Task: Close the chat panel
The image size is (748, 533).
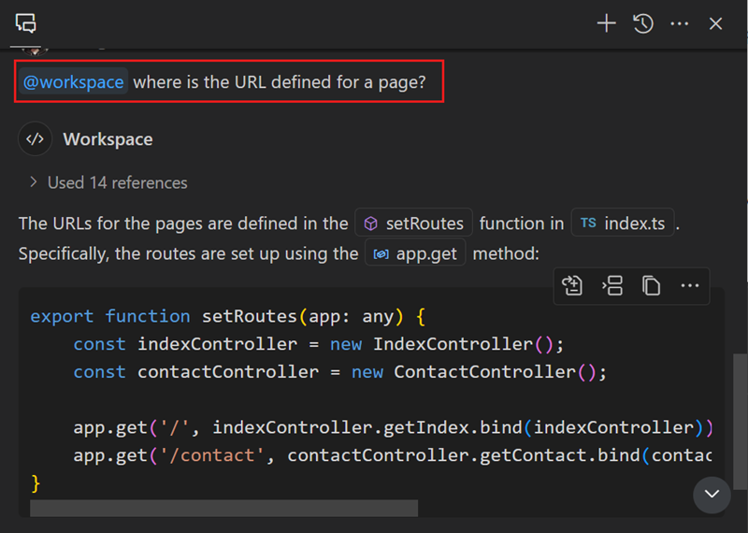Action: pyautogui.click(x=716, y=23)
